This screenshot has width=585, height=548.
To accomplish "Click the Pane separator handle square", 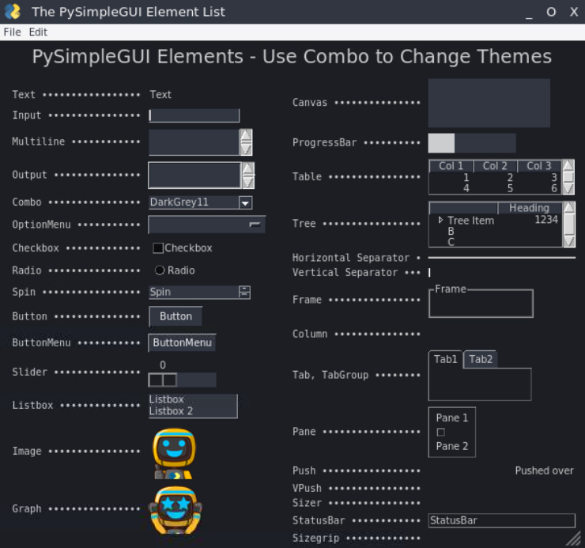I will click(441, 432).
